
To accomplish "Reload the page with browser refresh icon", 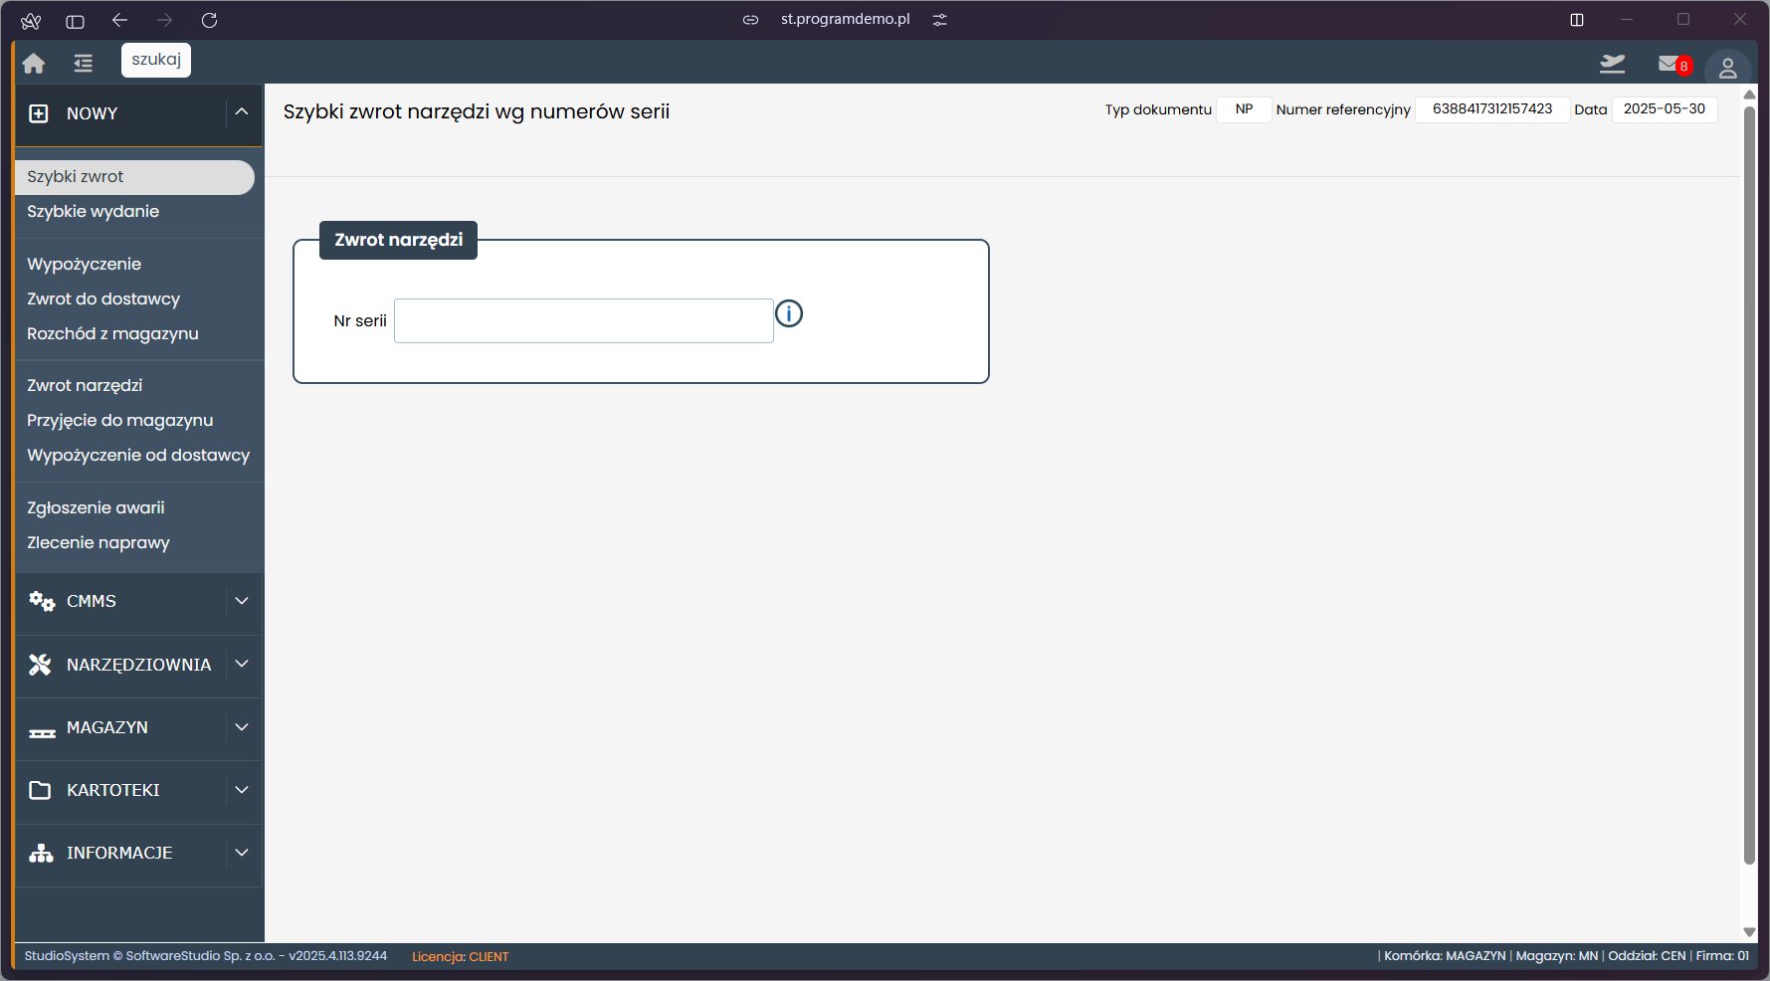I will 209,21.
